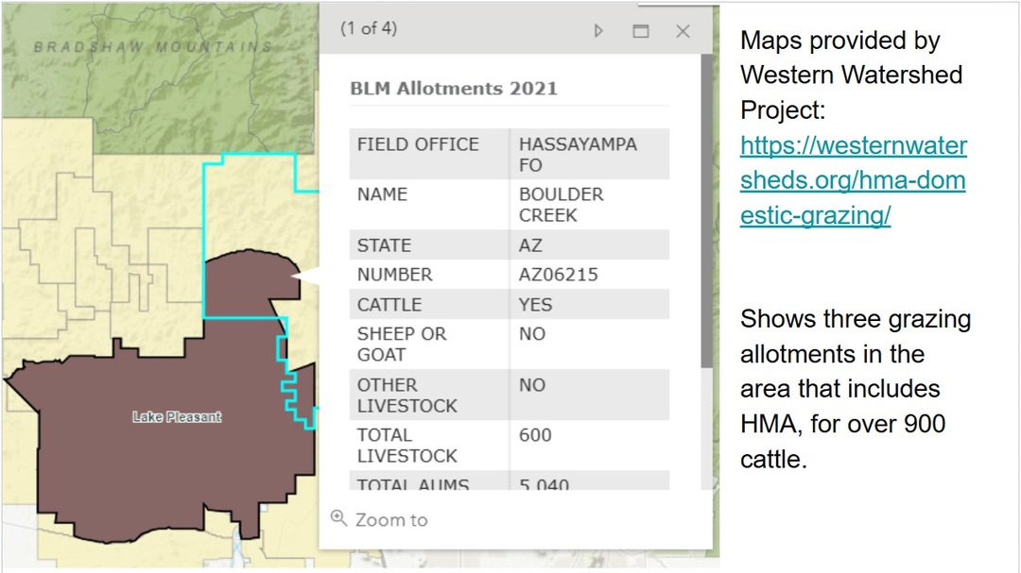Click the Lake Pleasant map label
The height and width of the screenshot is (573, 1021).
point(177,416)
